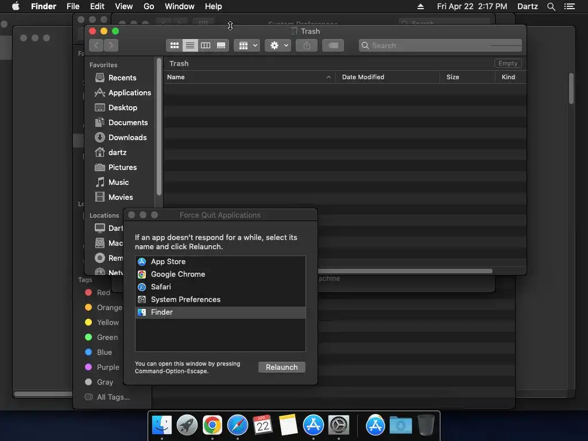
Task: Click the Relaunch button
Action: 281,367
